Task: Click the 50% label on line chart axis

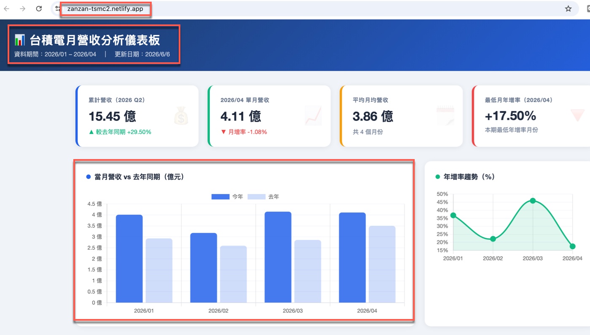Action: click(442, 194)
